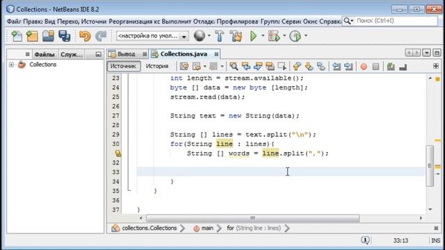Build project with hammer icon
The width and height of the screenshot is (445, 250).
coord(220,36)
